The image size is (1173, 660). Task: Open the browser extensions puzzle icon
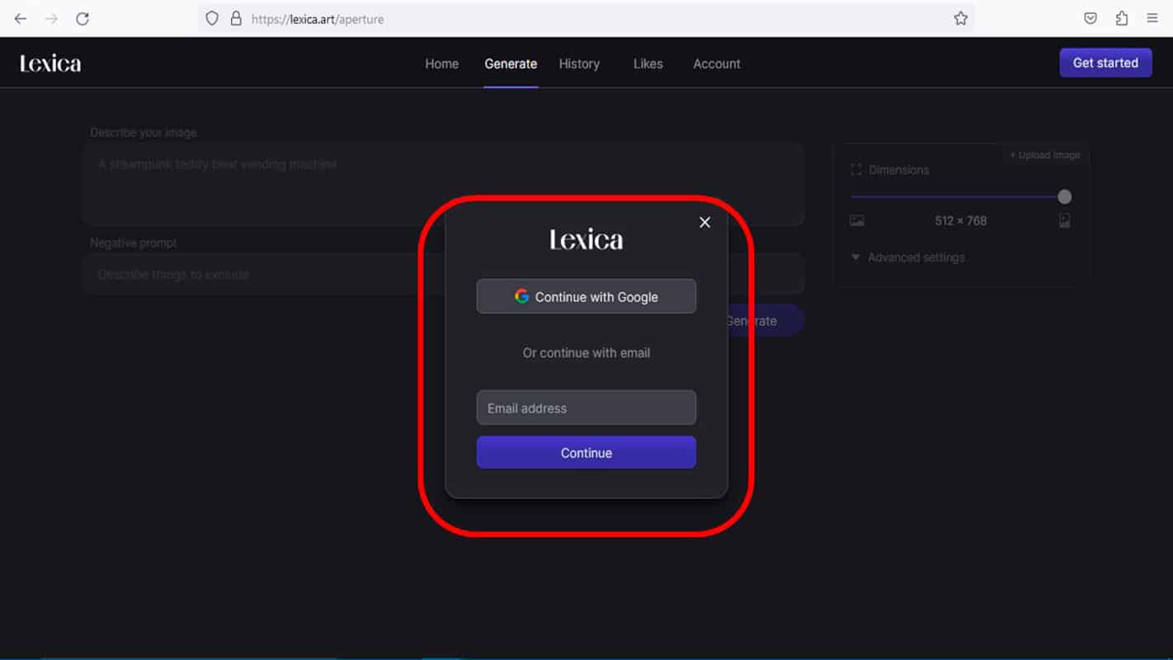[x=1122, y=18]
